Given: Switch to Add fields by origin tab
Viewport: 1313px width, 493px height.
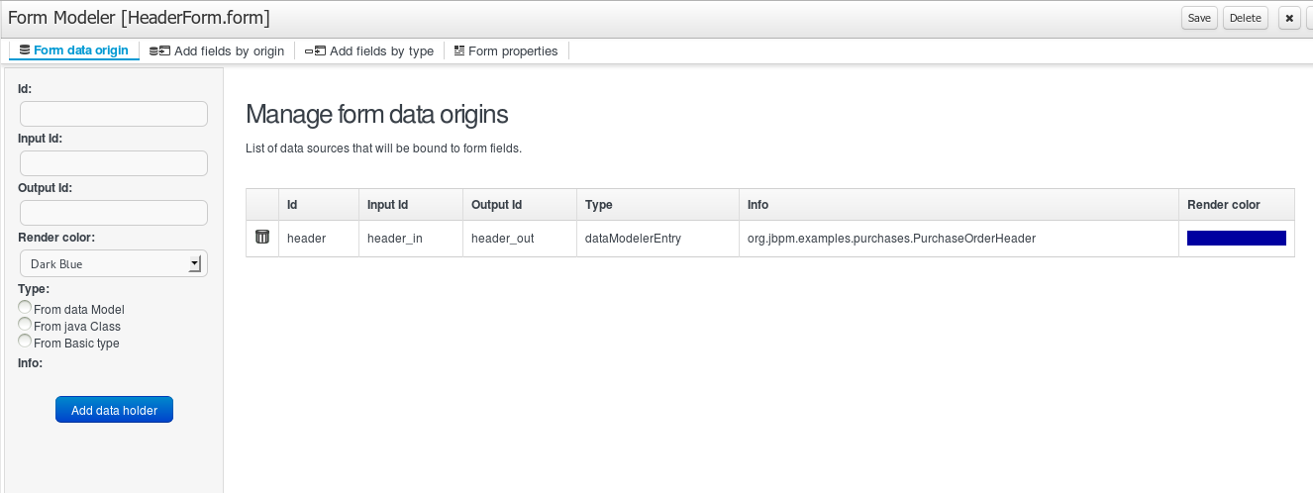Looking at the screenshot, I should tap(217, 51).
